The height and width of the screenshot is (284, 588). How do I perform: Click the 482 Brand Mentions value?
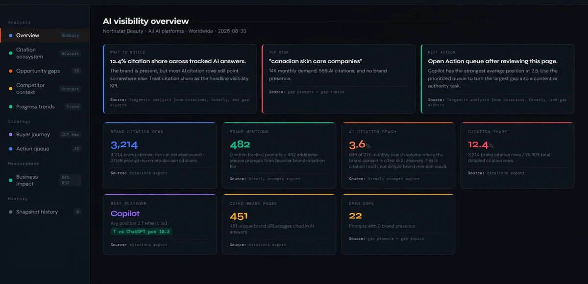pyautogui.click(x=240, y=145)
